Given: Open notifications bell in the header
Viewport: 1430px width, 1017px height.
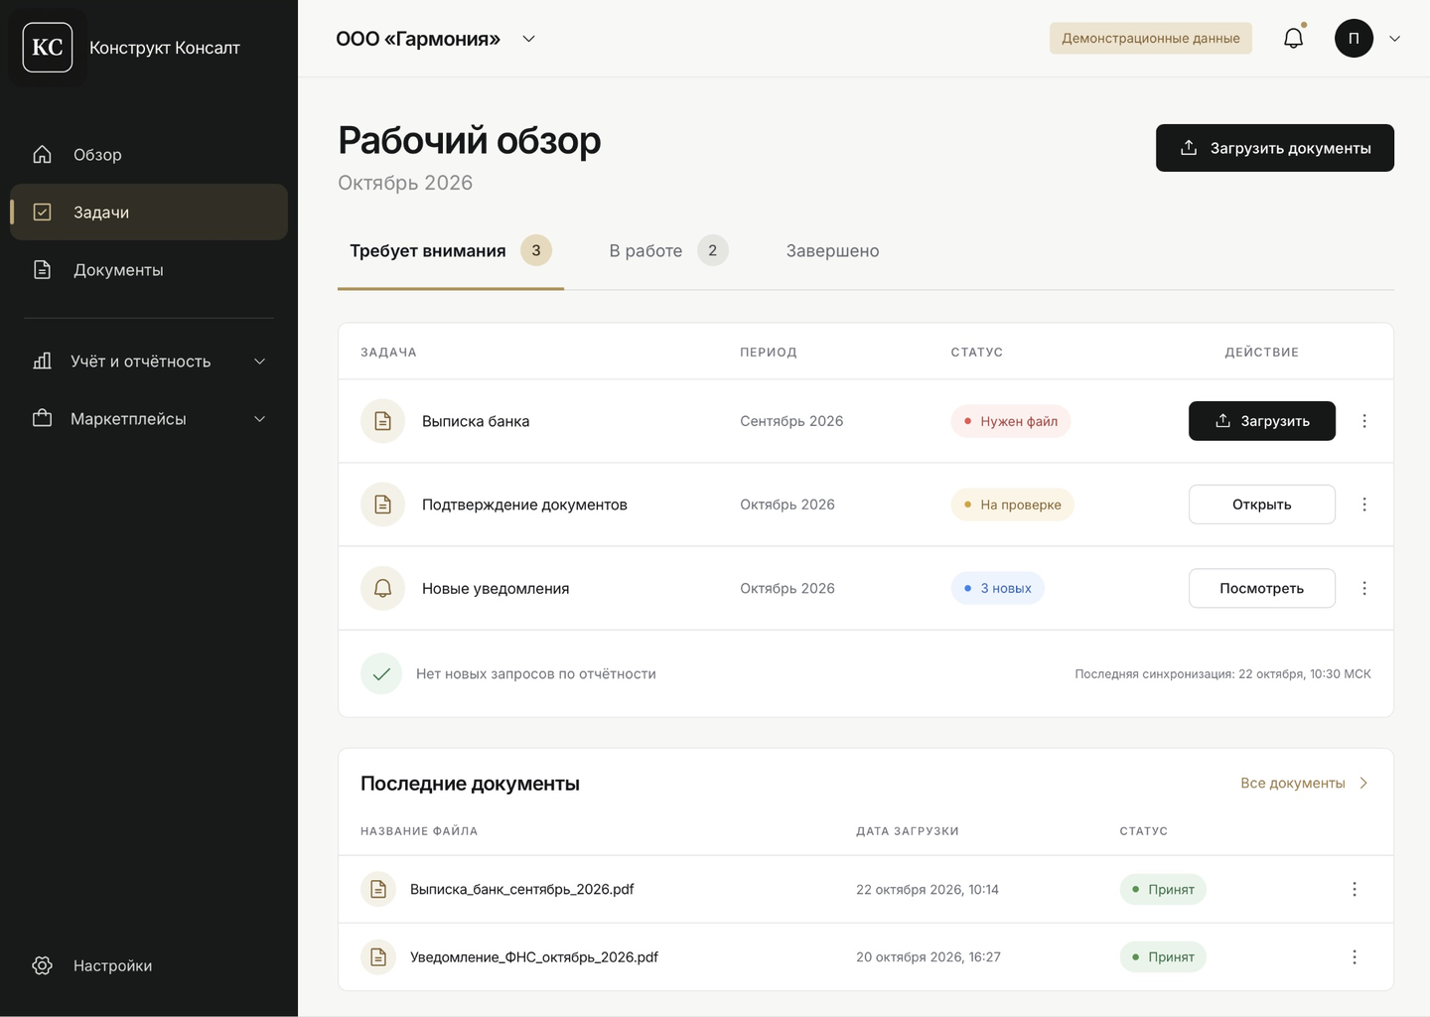Looking at the screenshot, I should point(1293,39).
